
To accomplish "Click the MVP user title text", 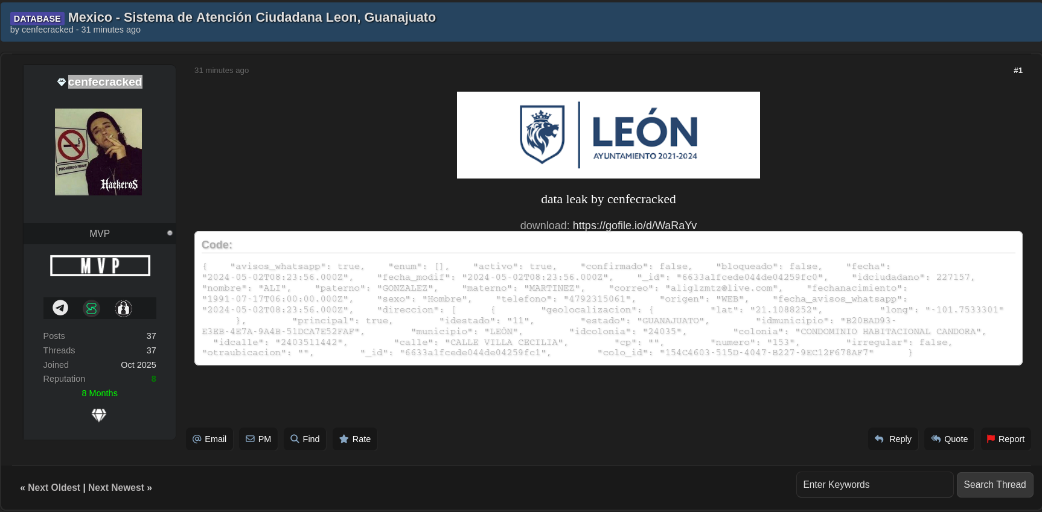I will 100,233.
